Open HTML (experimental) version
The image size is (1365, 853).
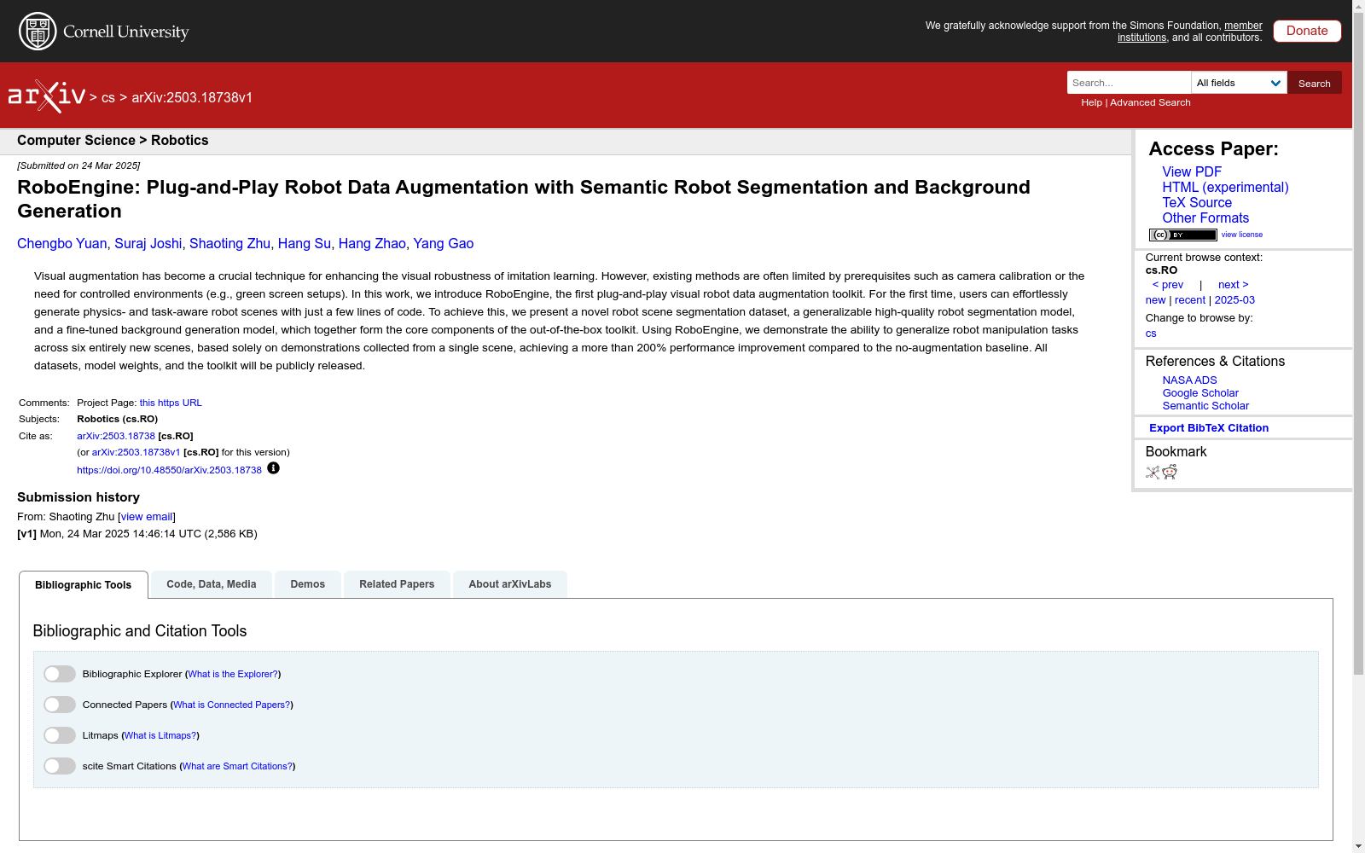[x=1225, y=187]
